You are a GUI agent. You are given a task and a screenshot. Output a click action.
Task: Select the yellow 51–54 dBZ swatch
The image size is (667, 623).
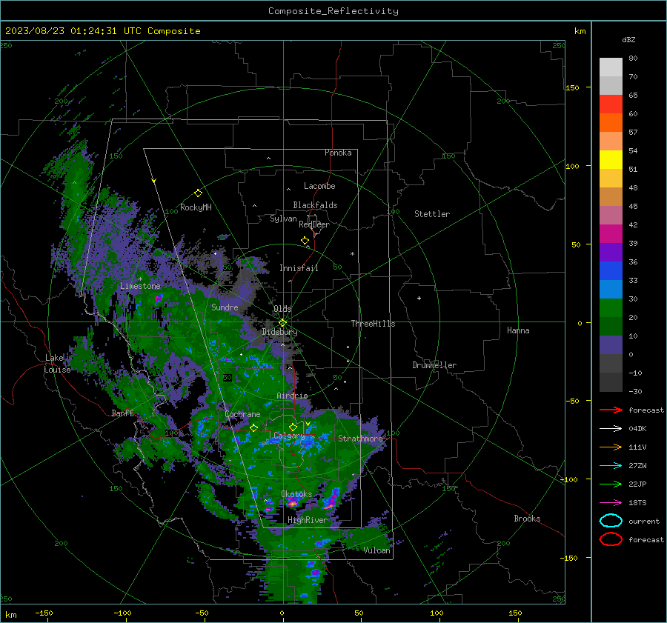click(x=611, y=160)
